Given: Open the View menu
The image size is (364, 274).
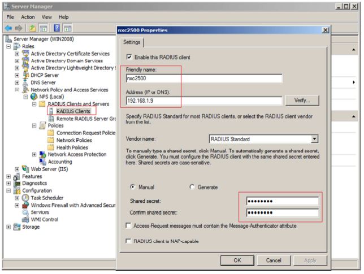Looking at the screenshot, I should pyautogui.click(x=47, y=17).
